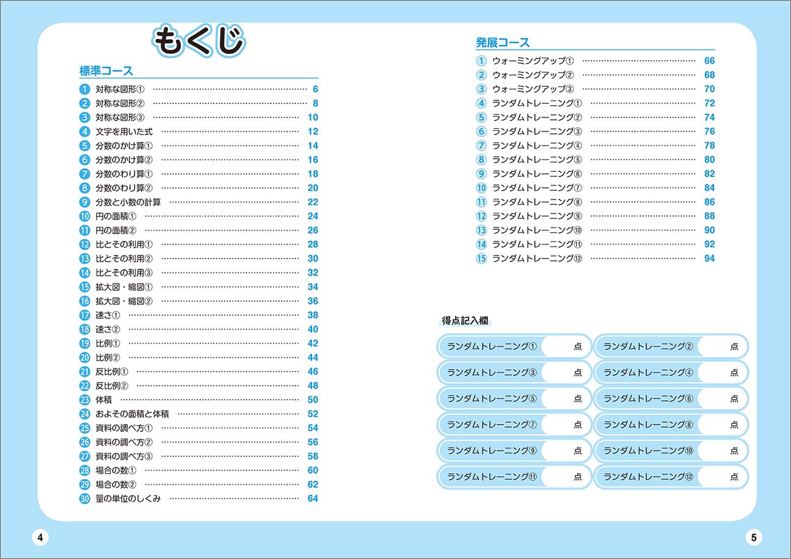The height and width of the screenshot is (559, 791).
Task: Click page number 82 for ランダムトレーニング⑥
Action: (709, 174)
